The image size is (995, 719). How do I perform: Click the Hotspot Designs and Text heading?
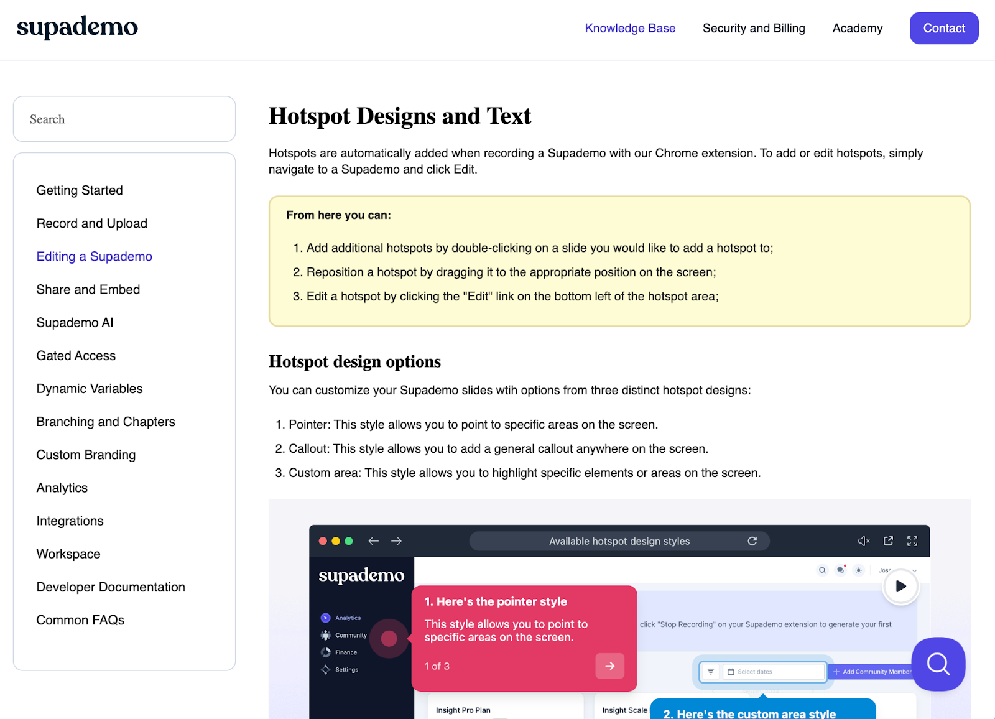400,116
